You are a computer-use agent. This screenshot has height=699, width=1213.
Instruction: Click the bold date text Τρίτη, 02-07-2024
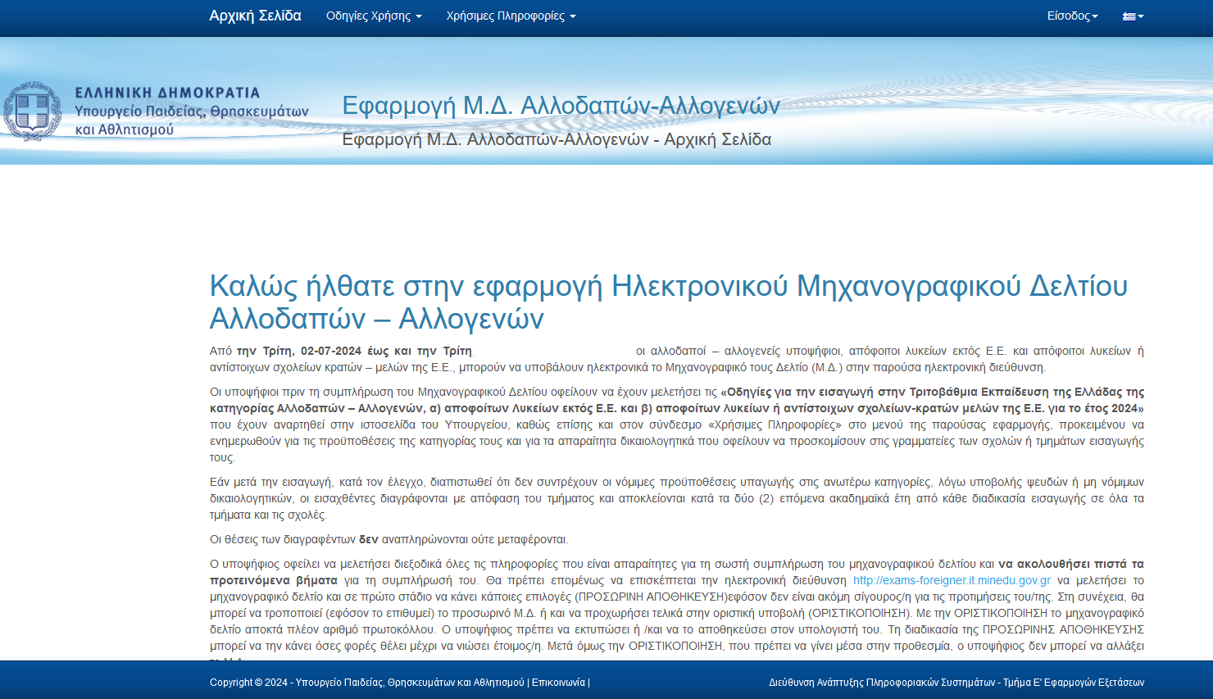click(x=311, y=351)
